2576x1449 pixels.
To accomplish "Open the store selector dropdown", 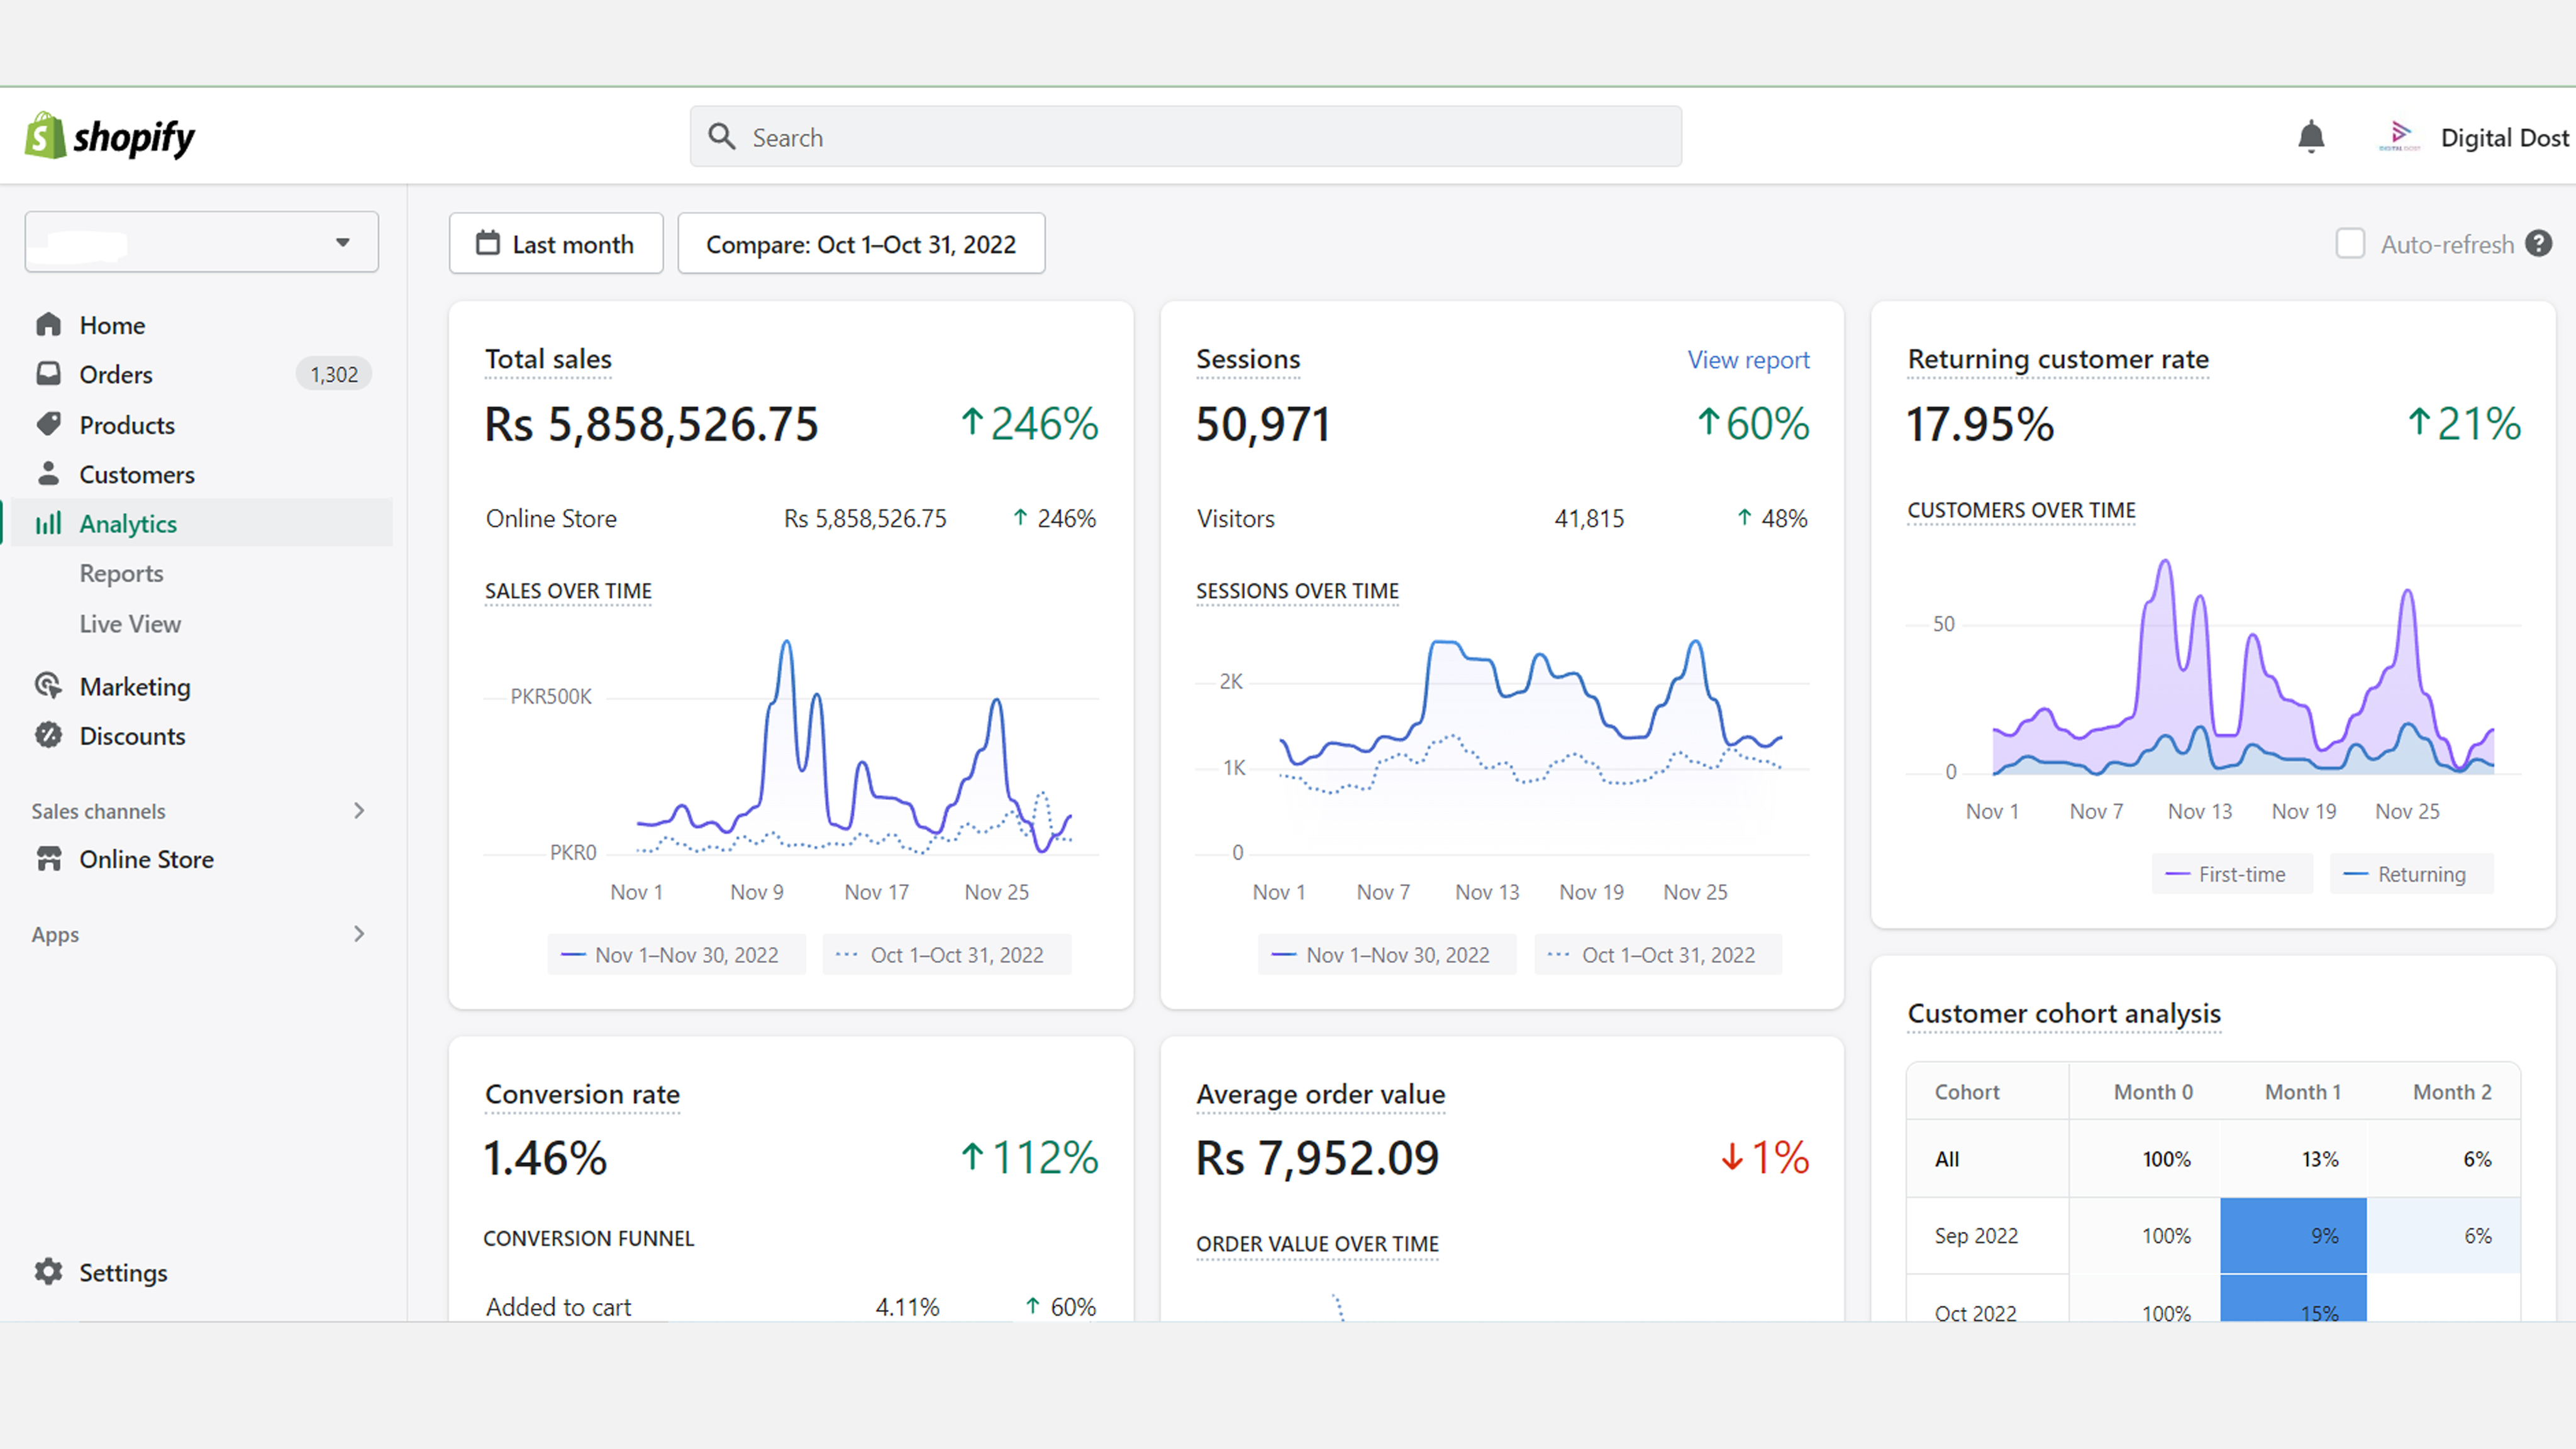I will click(x=201, y=241).
